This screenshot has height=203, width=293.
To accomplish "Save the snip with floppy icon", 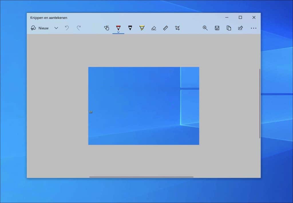I will pyautogui.click(x=217, y=28).
